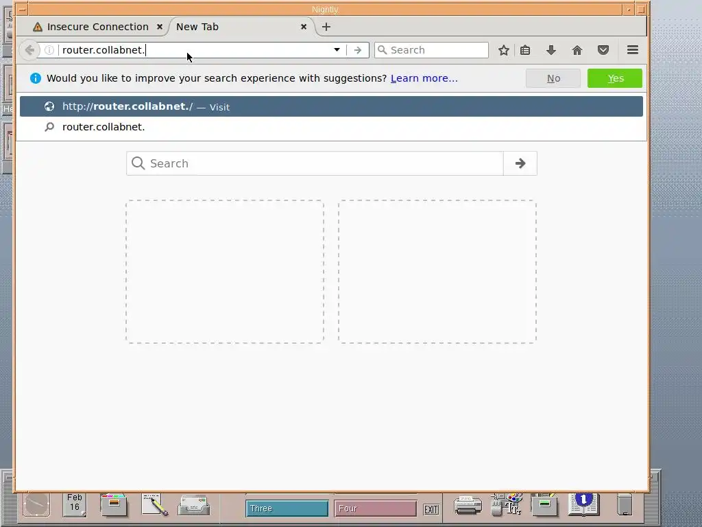Screen dimensions: 702x527
Task: Click the toolbar search magnifier icon
Action: click(x=382, y=49)
